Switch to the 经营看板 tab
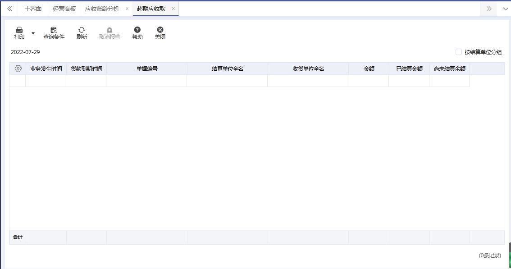This screenshot has width=511, height=269. coord(64,9)
